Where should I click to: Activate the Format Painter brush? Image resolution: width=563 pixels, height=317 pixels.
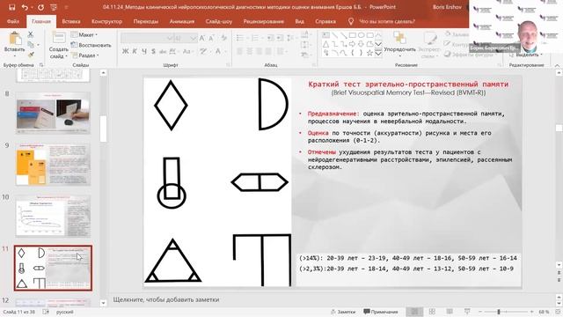click(31, 55)
